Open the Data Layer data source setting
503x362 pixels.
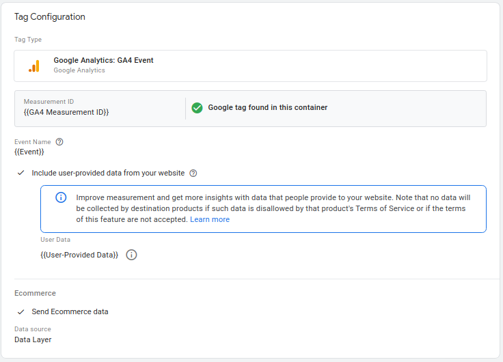[x=33, y=339]
